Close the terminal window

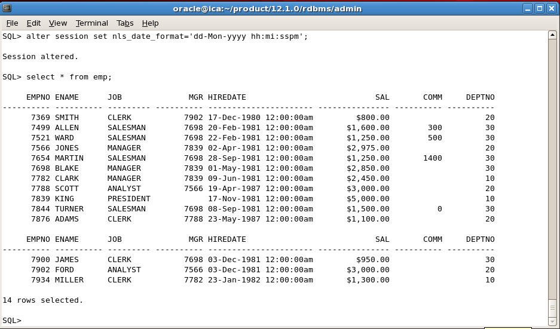pyautogui.click(x=552, y=8)
